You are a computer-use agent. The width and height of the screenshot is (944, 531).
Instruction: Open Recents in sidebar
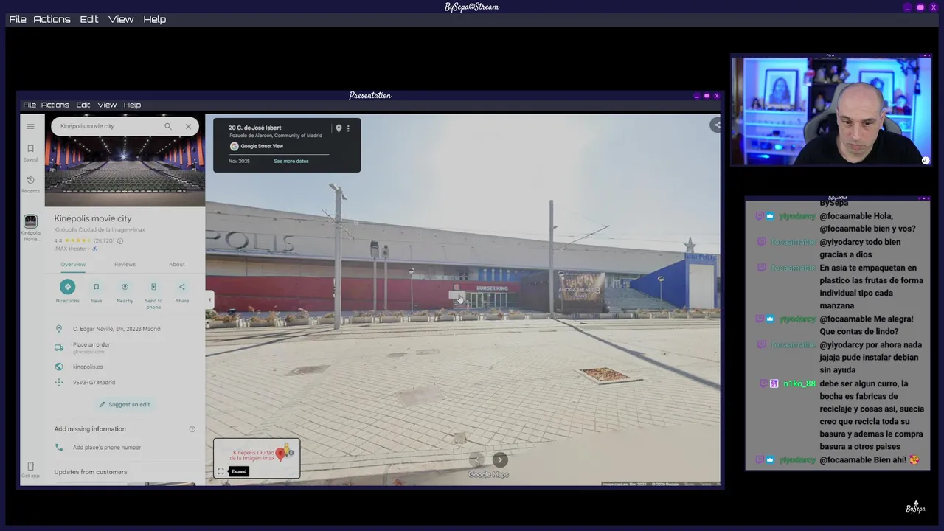click(x=30, y=184)
